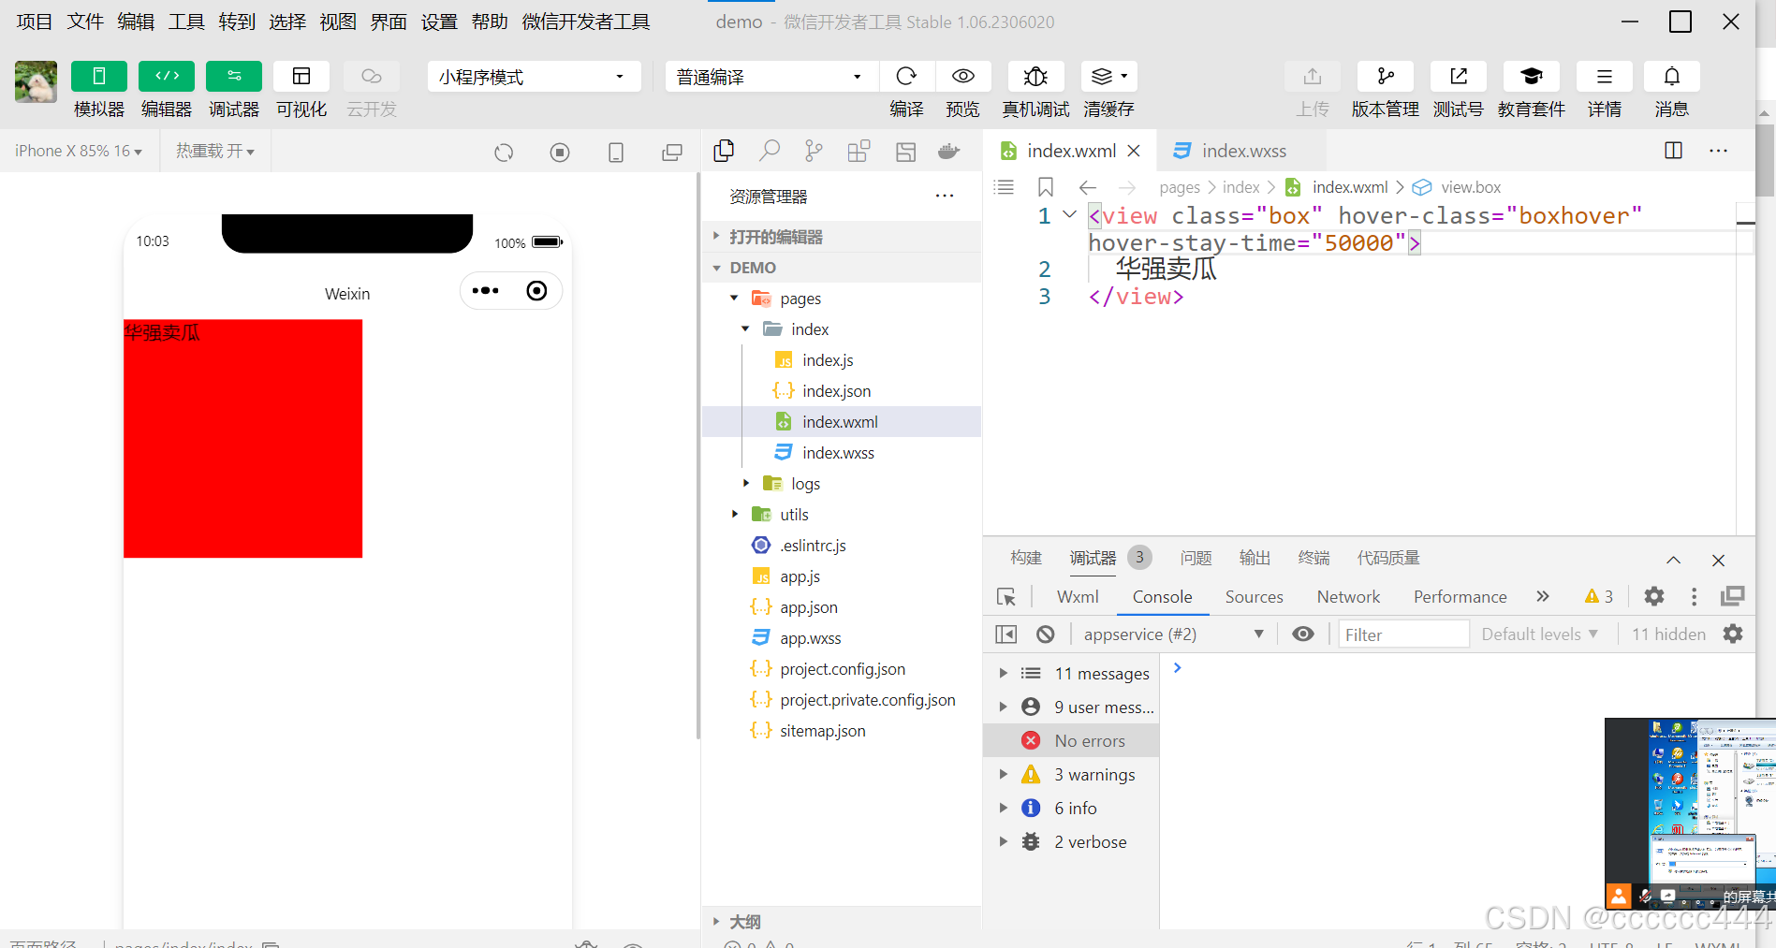The image size is (1776, 948).
Task: Open the search icon in sidebar
Action: coord(770,151)
